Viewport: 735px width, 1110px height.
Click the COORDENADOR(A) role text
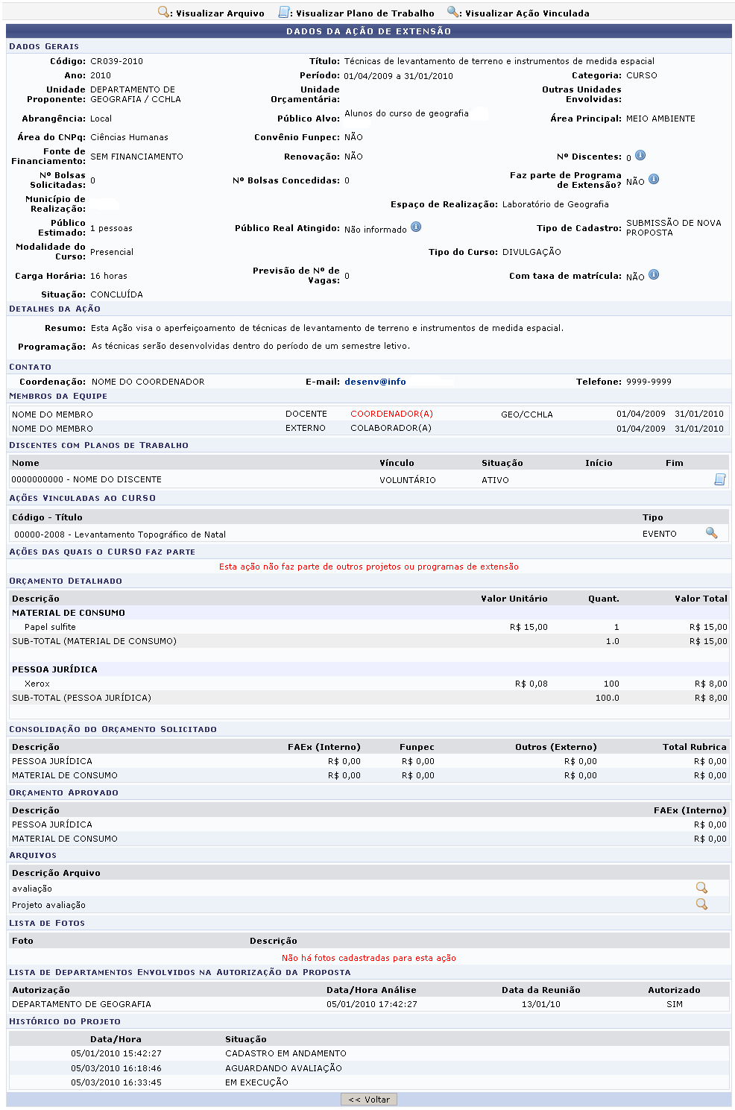[391, 414]
